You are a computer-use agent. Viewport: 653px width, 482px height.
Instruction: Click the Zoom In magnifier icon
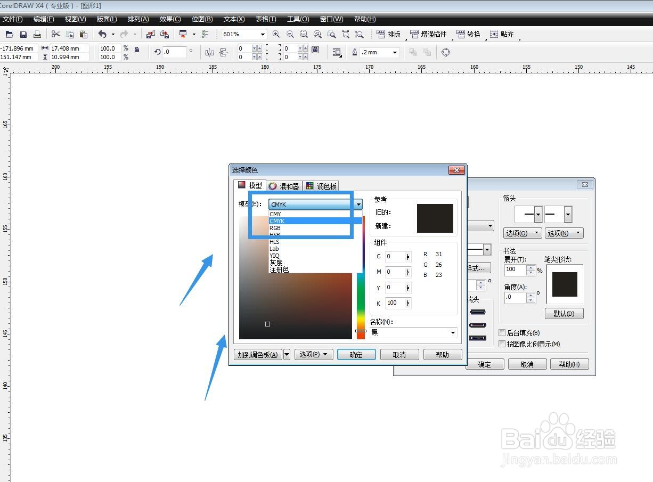[276, 34]
